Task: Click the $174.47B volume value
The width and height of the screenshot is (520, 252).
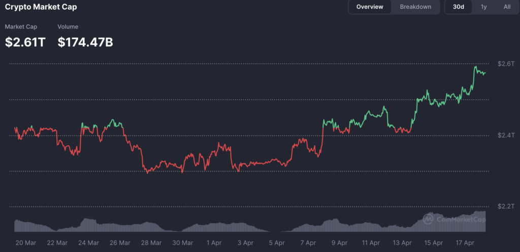Action: tap(85, 42)
